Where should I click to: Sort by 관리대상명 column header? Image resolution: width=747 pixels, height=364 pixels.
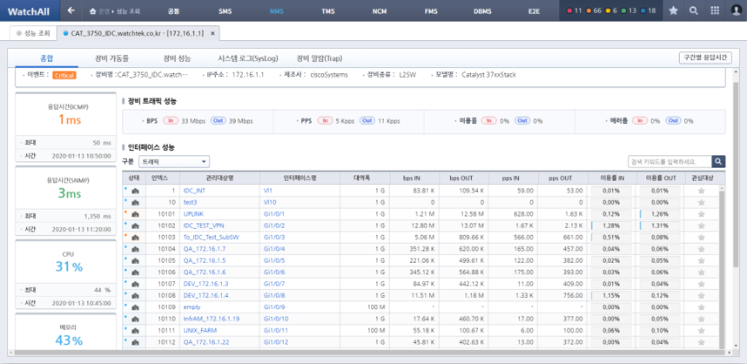click(219, 179)
